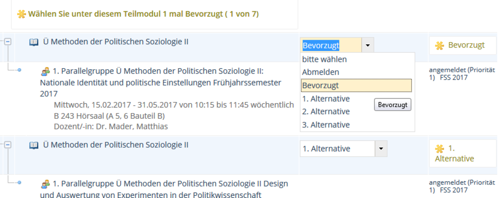Open the 1. Alternative priority dropdown arrow
Screen dimensions: 500x198
(x=381, y=148)
